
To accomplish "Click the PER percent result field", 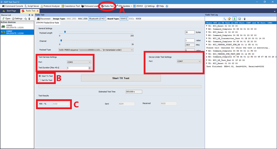I will [61, 104].
